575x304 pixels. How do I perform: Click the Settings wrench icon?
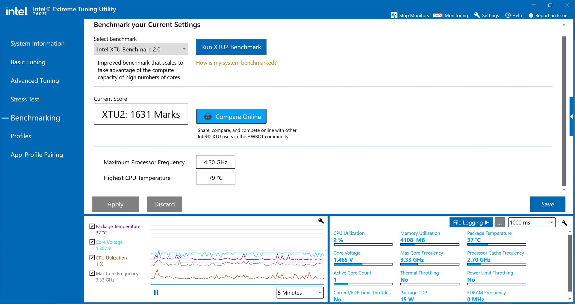click(477, 15)
